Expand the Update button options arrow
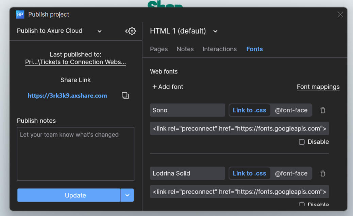 click(x=127, y=195)
